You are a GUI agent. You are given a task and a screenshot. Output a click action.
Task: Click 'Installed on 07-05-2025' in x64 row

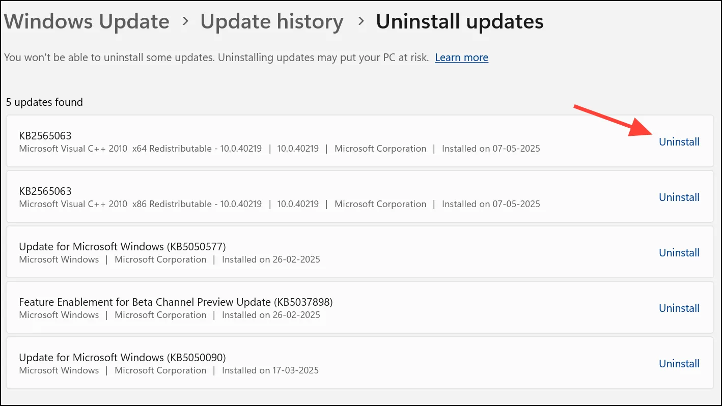tap(491, 149)
